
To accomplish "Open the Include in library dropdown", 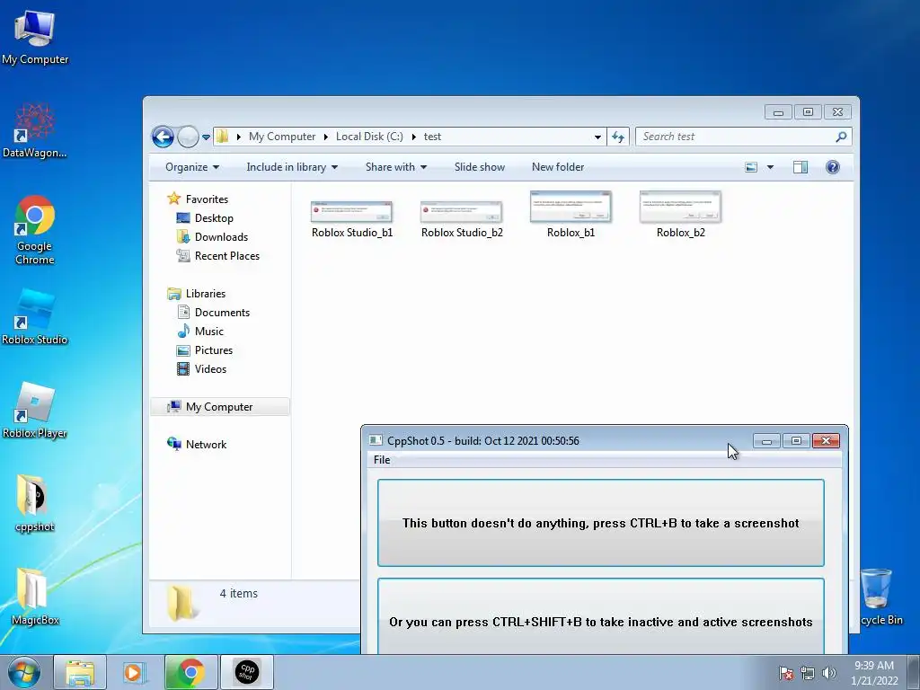I will pyautogui.click(x=292, y=167).
